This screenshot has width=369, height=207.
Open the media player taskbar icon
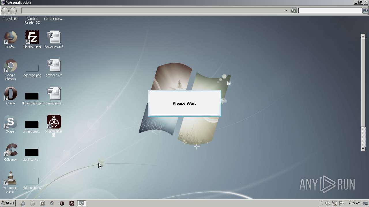[42, 203]
